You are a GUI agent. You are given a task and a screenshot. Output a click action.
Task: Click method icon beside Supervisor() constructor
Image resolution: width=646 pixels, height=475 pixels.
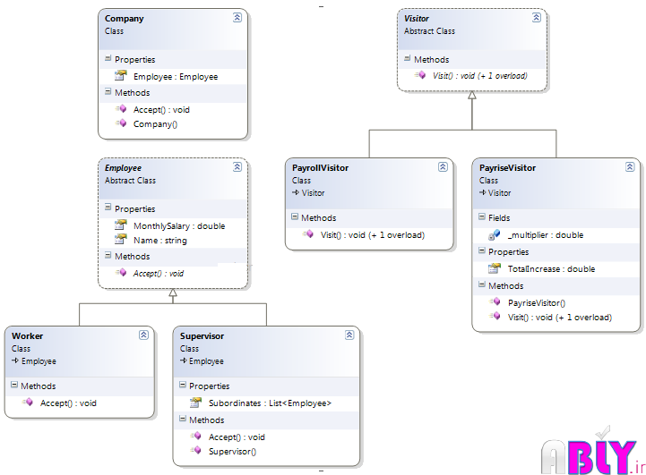[x=195, y=450]
